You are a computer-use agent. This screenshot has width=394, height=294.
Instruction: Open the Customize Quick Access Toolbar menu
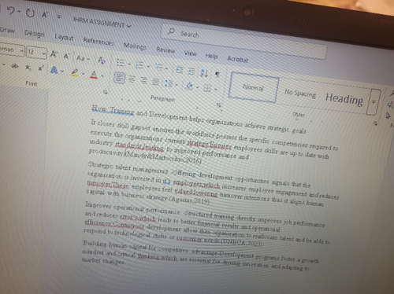(58, 17)
